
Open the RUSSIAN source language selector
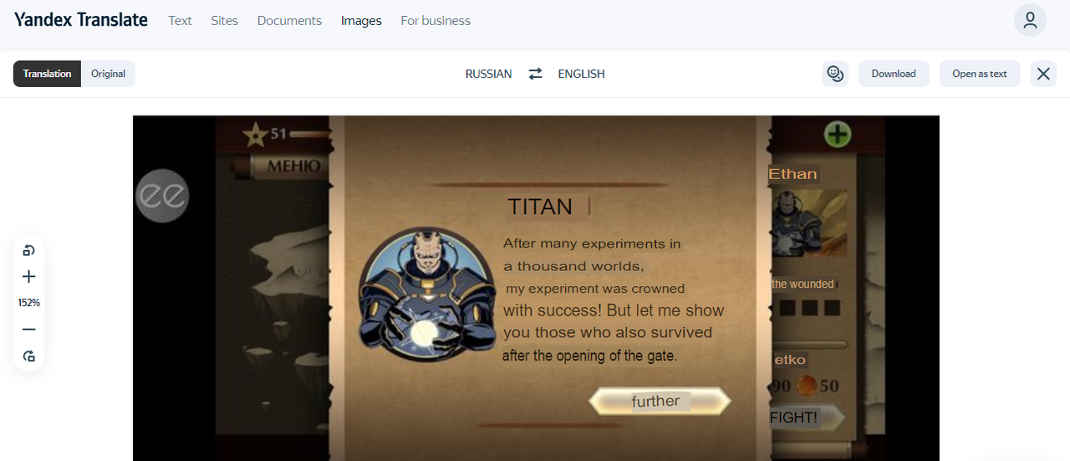tap(488, 74)
